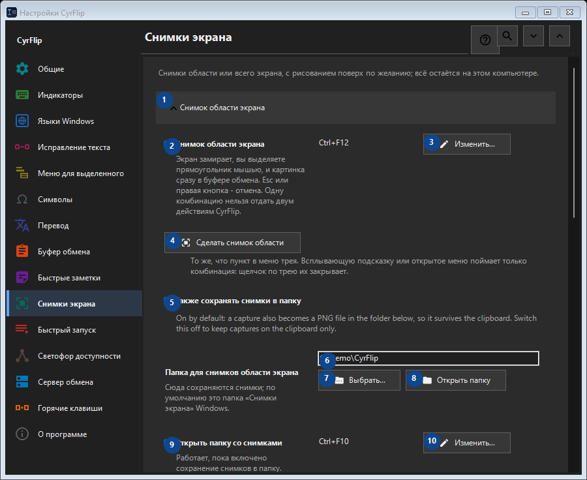Click the 'Папка для снимков области экрана' label
Image resolution: width=587 pixels, height=480 pixels.
tap(232, 372)
